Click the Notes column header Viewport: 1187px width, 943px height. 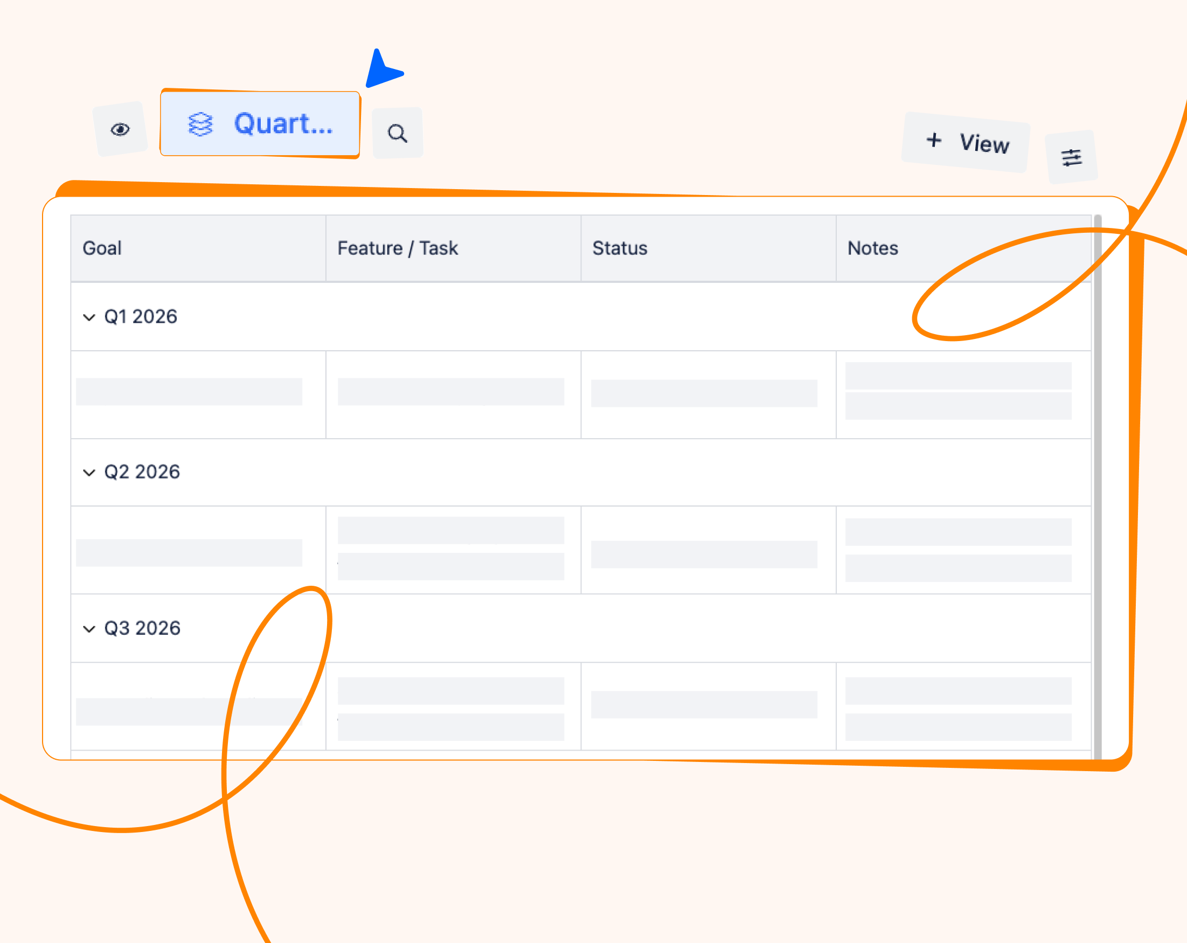pyautogui.click(x=873, y=248)
